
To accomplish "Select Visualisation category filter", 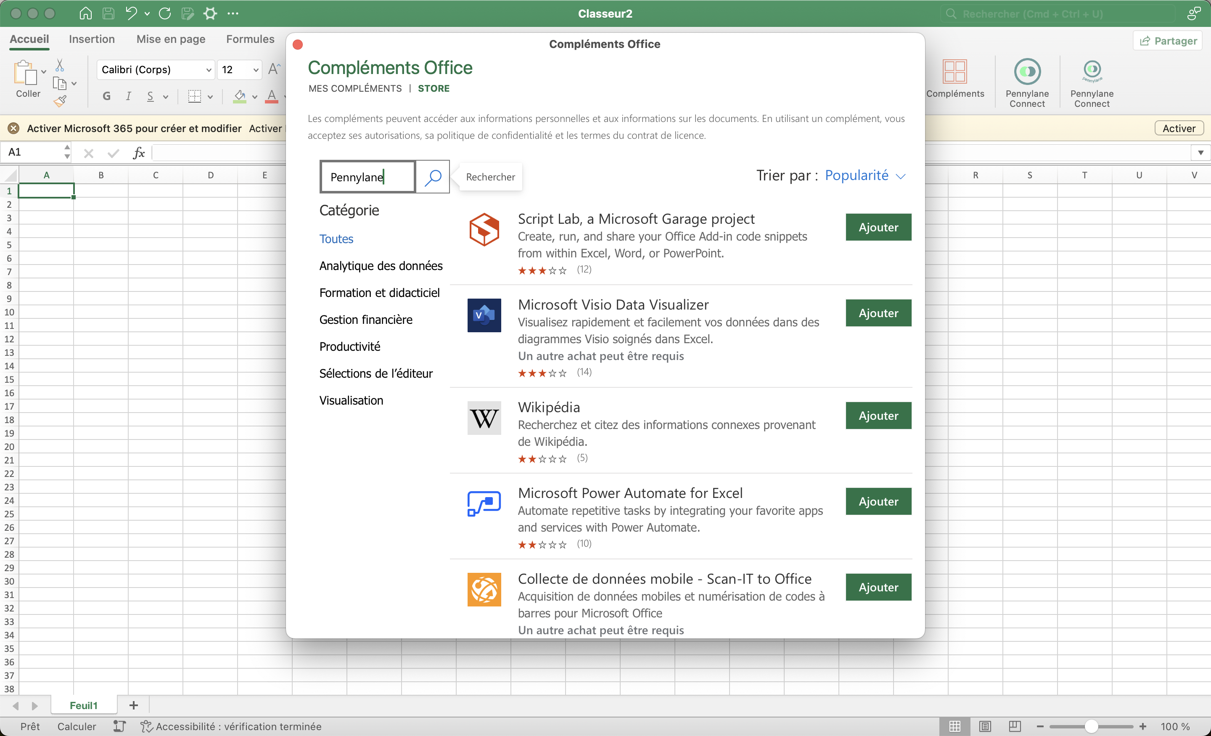I will [350, 400].
